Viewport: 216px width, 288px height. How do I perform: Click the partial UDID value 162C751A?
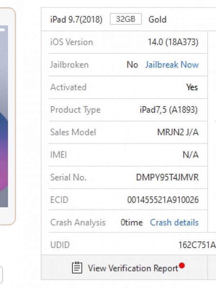[197, 245]
